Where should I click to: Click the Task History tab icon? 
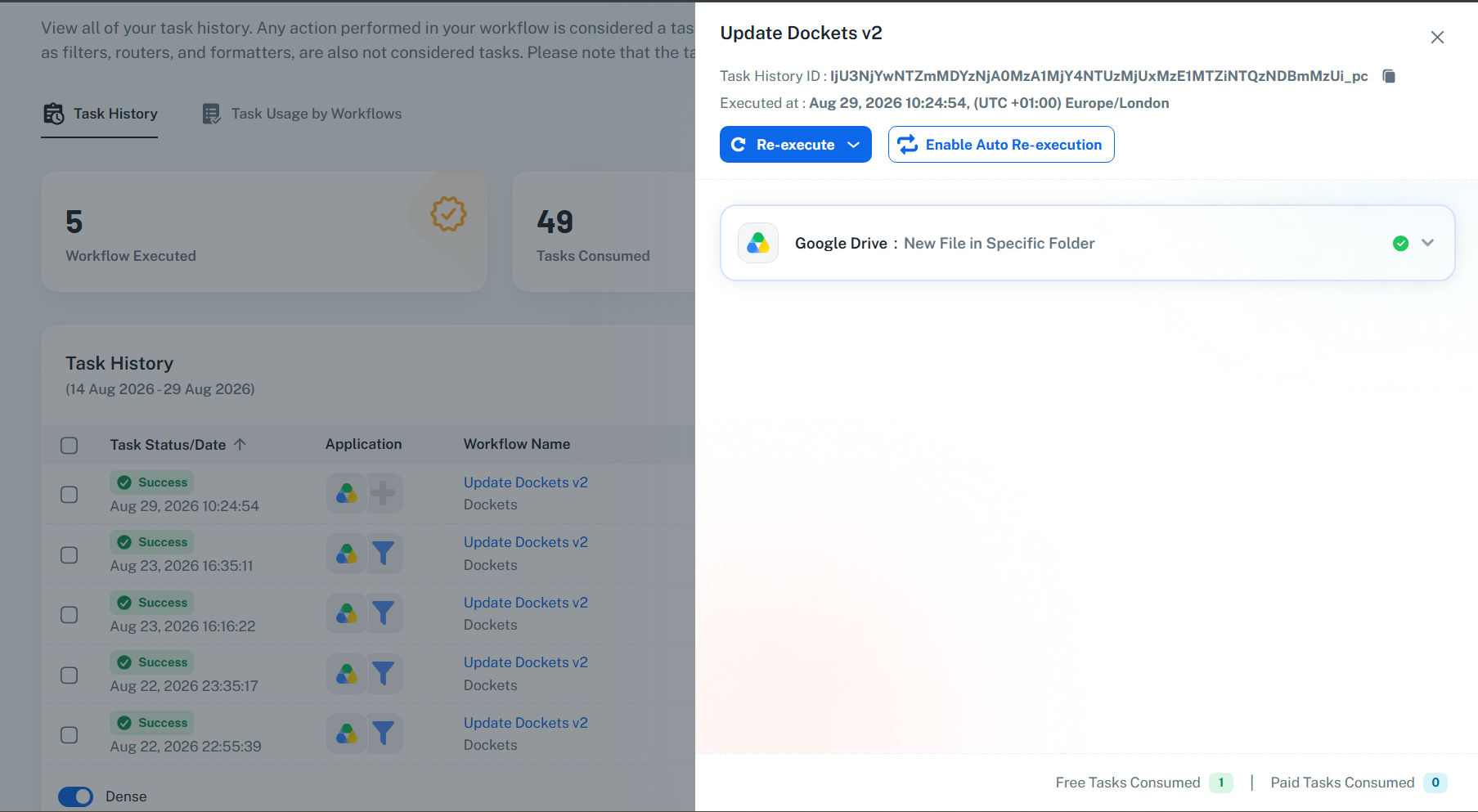[x=54, y=114]
